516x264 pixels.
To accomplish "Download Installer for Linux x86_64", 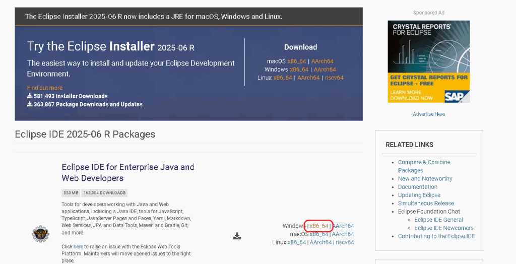I will 283,78.
